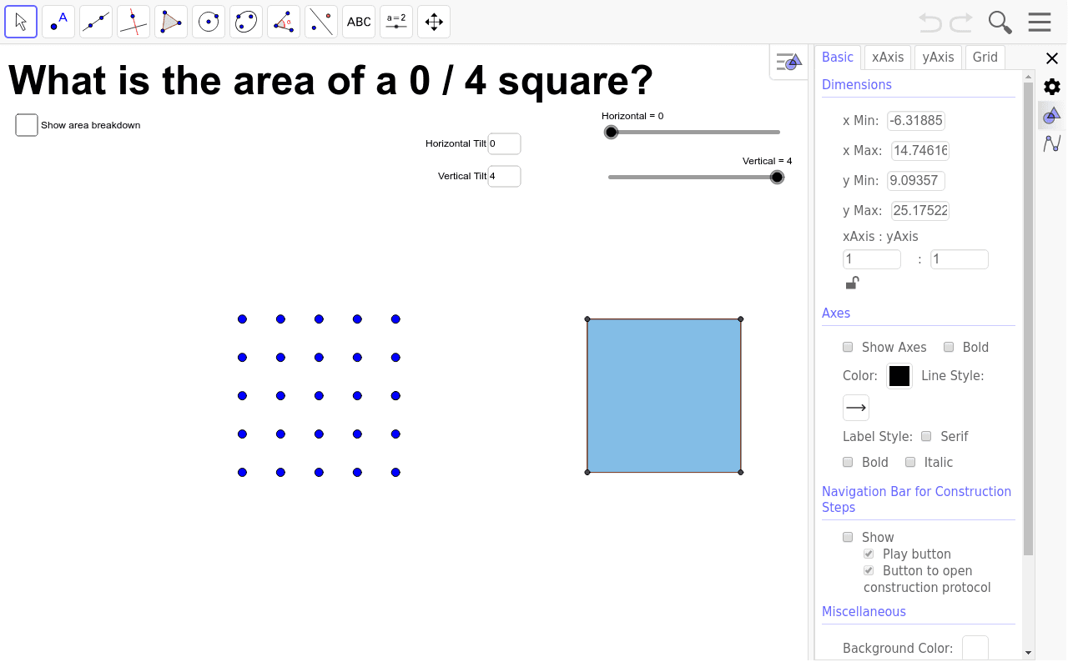Close the settings panel
The image size is (1068, 662).
1052,58
